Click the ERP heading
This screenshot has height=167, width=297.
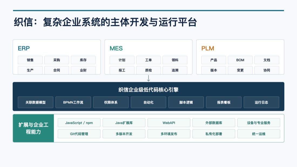point(24,48)
